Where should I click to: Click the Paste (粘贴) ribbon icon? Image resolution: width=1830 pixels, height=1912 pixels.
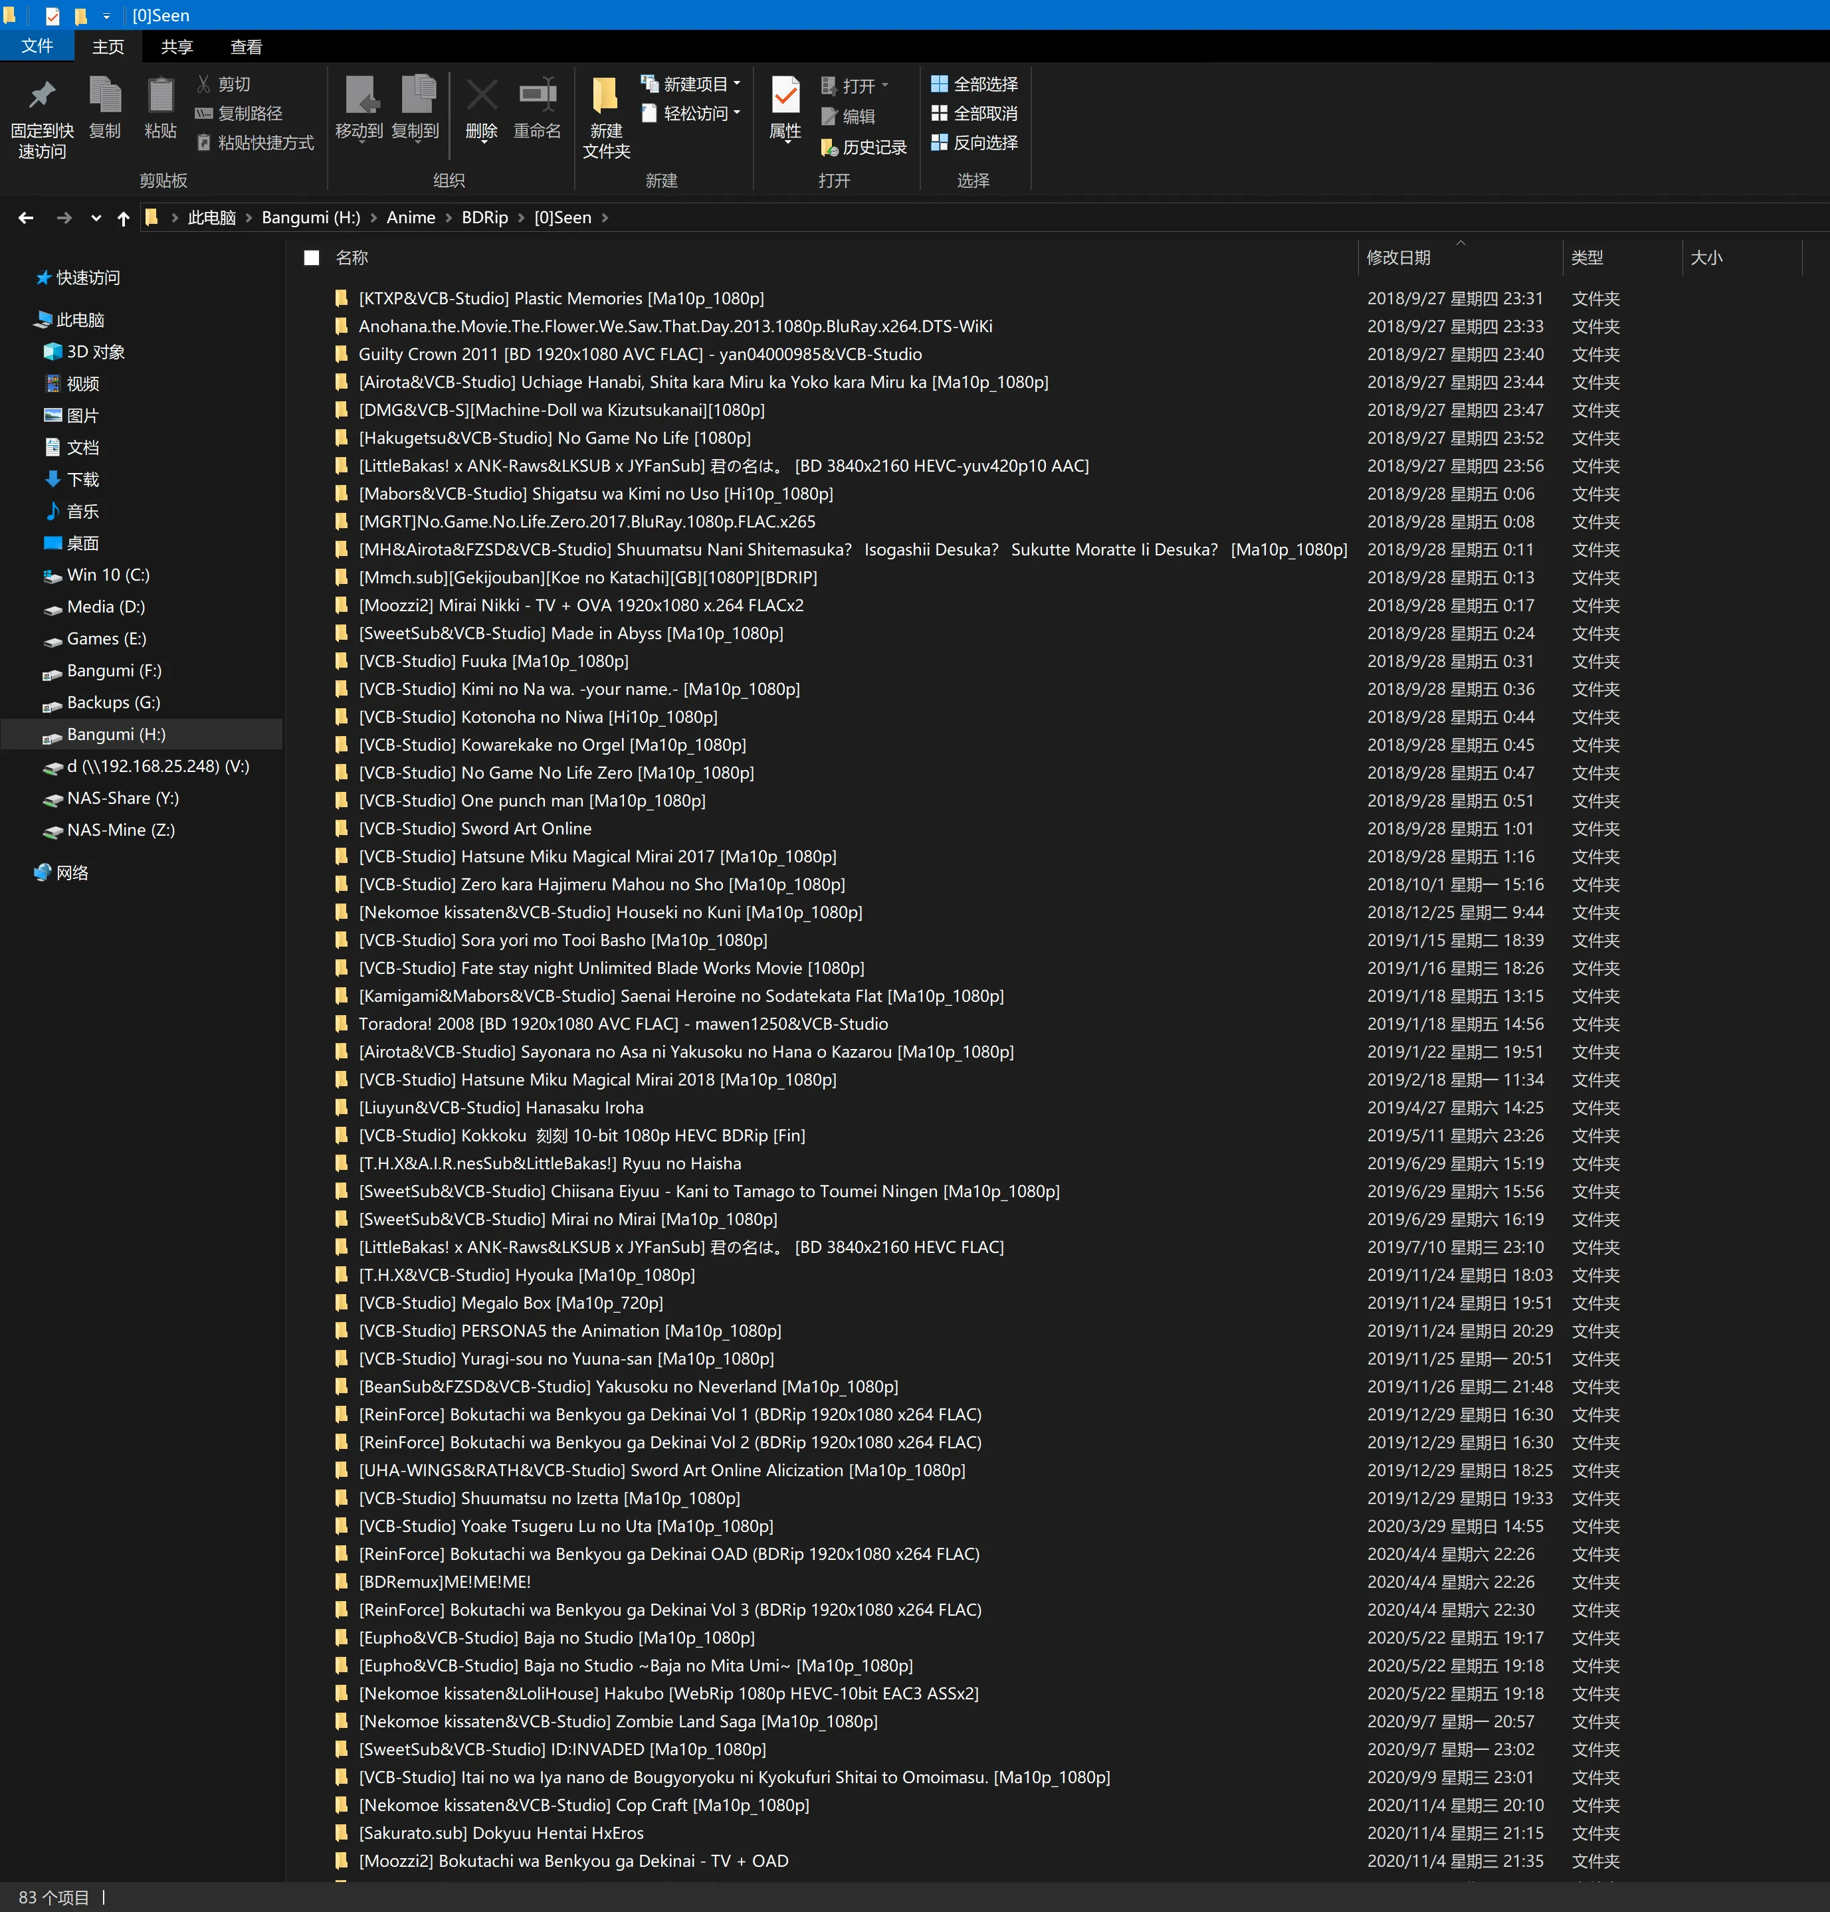pos(160,96)
